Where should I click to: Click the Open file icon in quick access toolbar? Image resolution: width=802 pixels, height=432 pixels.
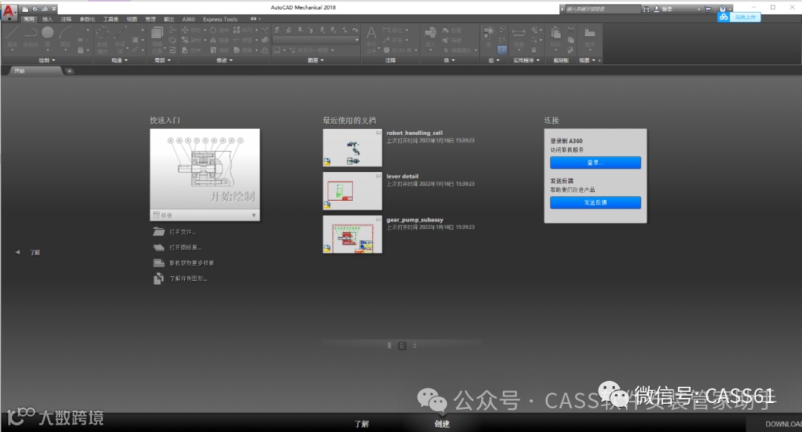tap(36, 9)
